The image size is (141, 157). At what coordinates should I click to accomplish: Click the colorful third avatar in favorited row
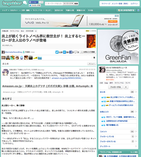(12, 58)
